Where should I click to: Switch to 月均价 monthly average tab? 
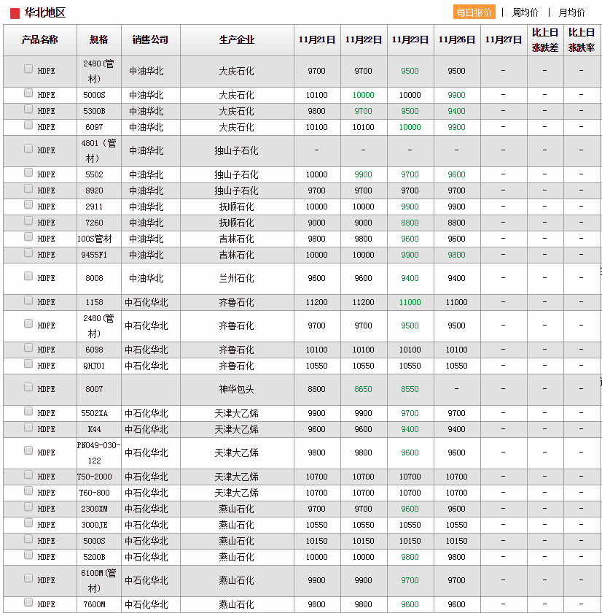pos(571,12)
